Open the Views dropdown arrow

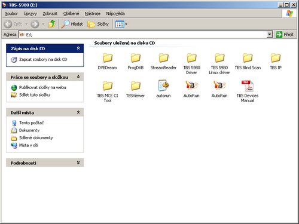click(x=126, y=24)
